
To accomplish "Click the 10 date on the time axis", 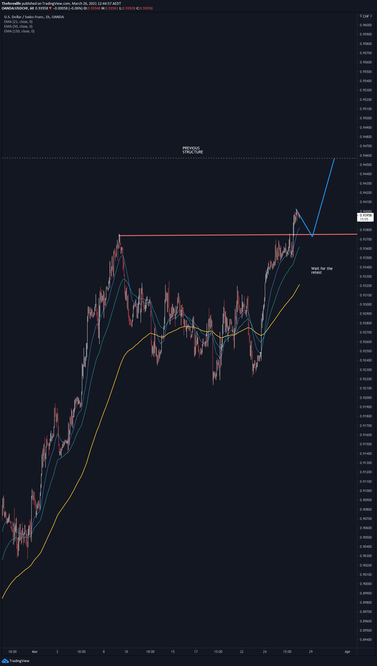I will (x=126, y=652).
